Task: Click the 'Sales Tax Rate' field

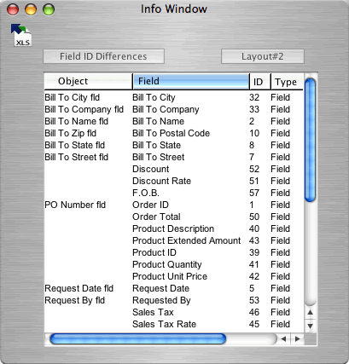Action: tap(165, 324)
